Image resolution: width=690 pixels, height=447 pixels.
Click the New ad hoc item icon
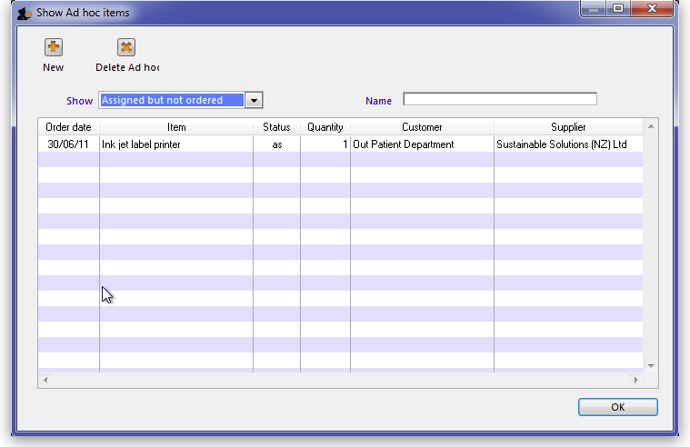click(54, 48)
